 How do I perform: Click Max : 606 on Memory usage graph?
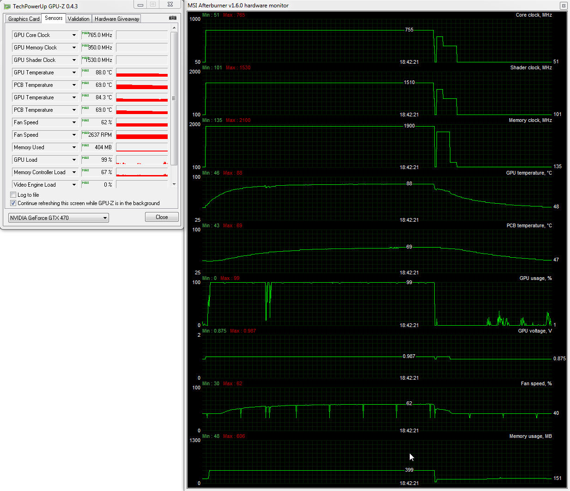tap(234, 436)
